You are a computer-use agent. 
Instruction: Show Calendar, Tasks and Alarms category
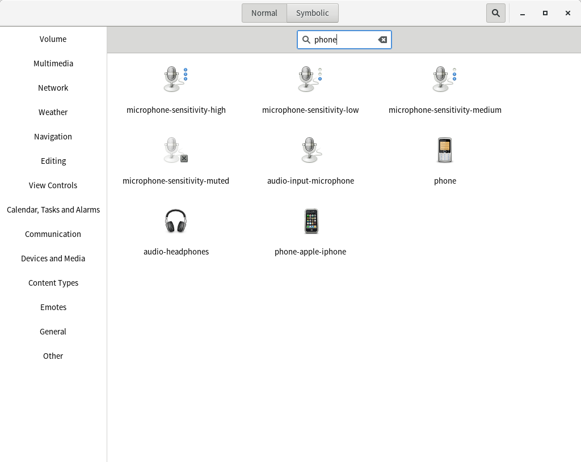pos(53,210)
